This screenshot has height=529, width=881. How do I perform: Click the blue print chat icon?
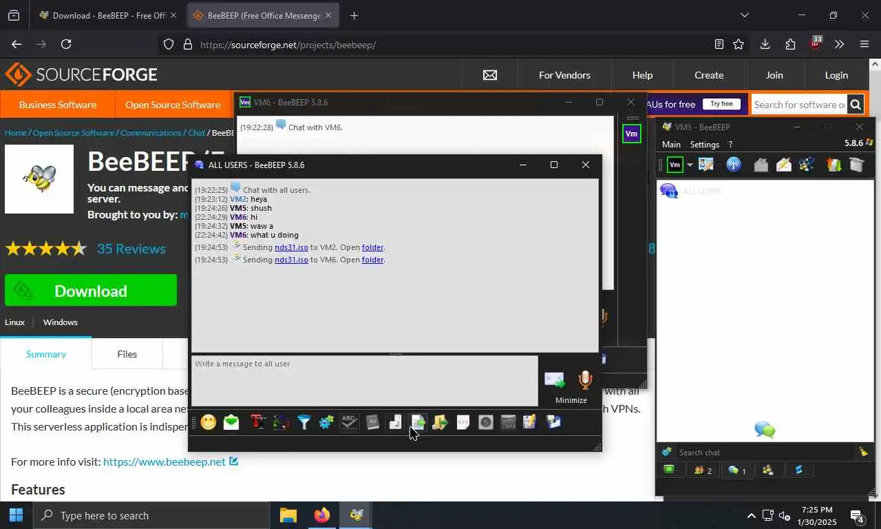coord(553,422)
